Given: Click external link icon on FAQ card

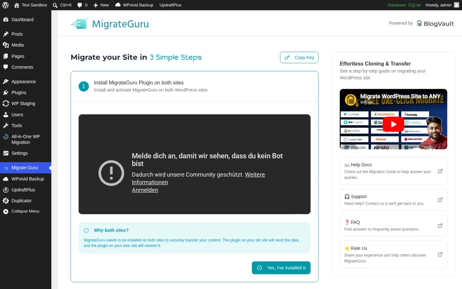Looking at the screenshot, I should (440, 226).
